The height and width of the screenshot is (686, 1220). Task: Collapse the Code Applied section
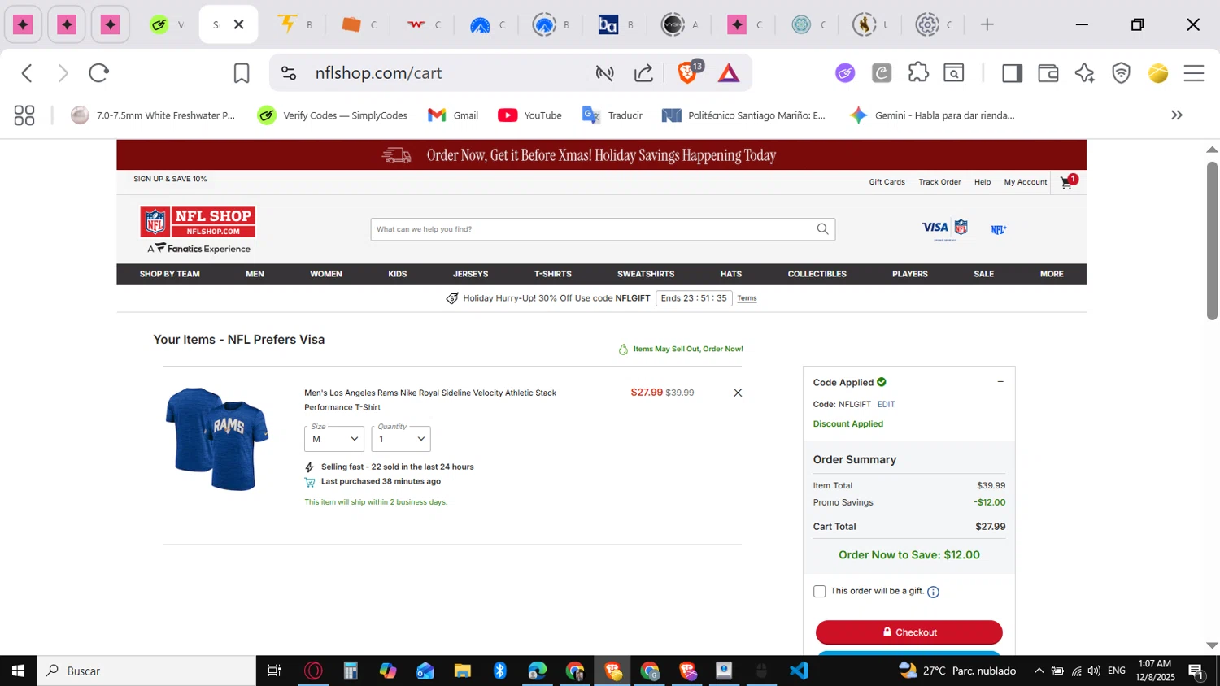tap(1000, 382)
